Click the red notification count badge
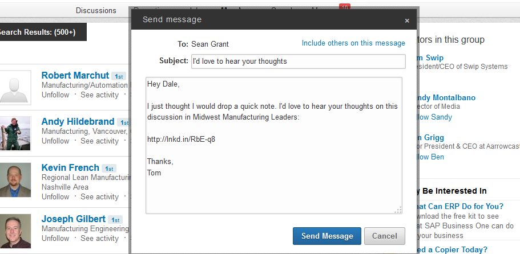520x254 pixels. pos(344,7)
